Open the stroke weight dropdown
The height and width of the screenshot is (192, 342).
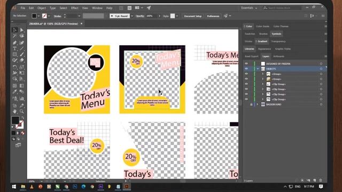click(x=79, y=16)
